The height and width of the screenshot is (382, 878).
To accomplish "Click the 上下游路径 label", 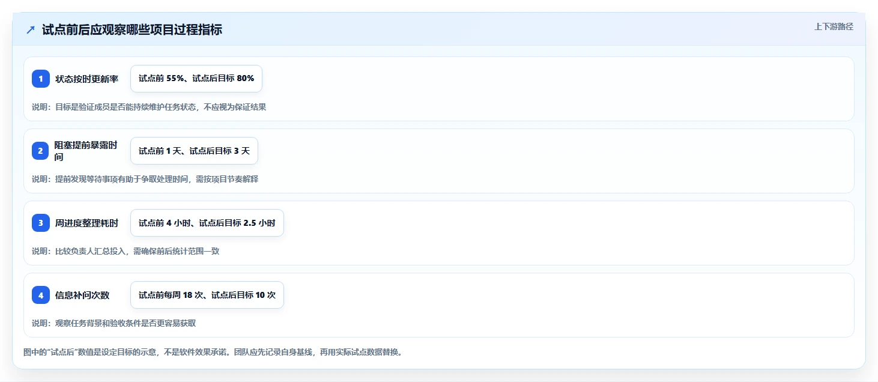I will pos(834,27).
